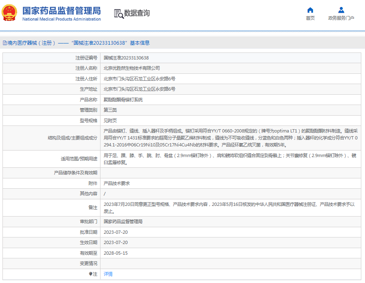
Task: Click the 备注 remark text
Action: [229, 208]
